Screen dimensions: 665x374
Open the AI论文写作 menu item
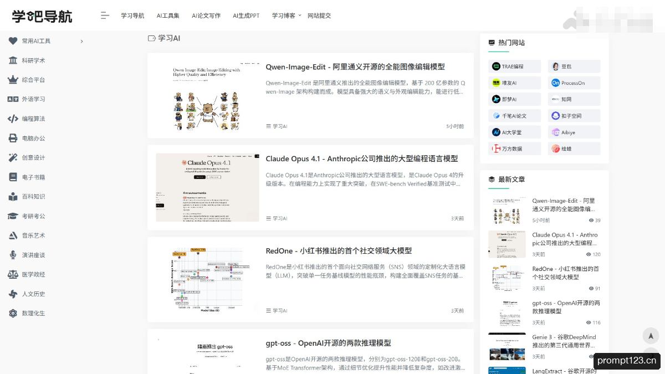click(206, 16)
